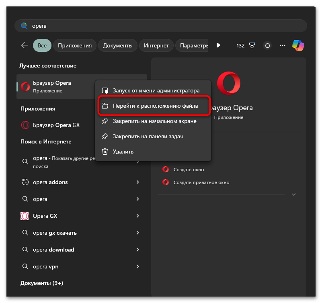
Task: Switch to the Интернет filter tab
Action: coord(156,45)
